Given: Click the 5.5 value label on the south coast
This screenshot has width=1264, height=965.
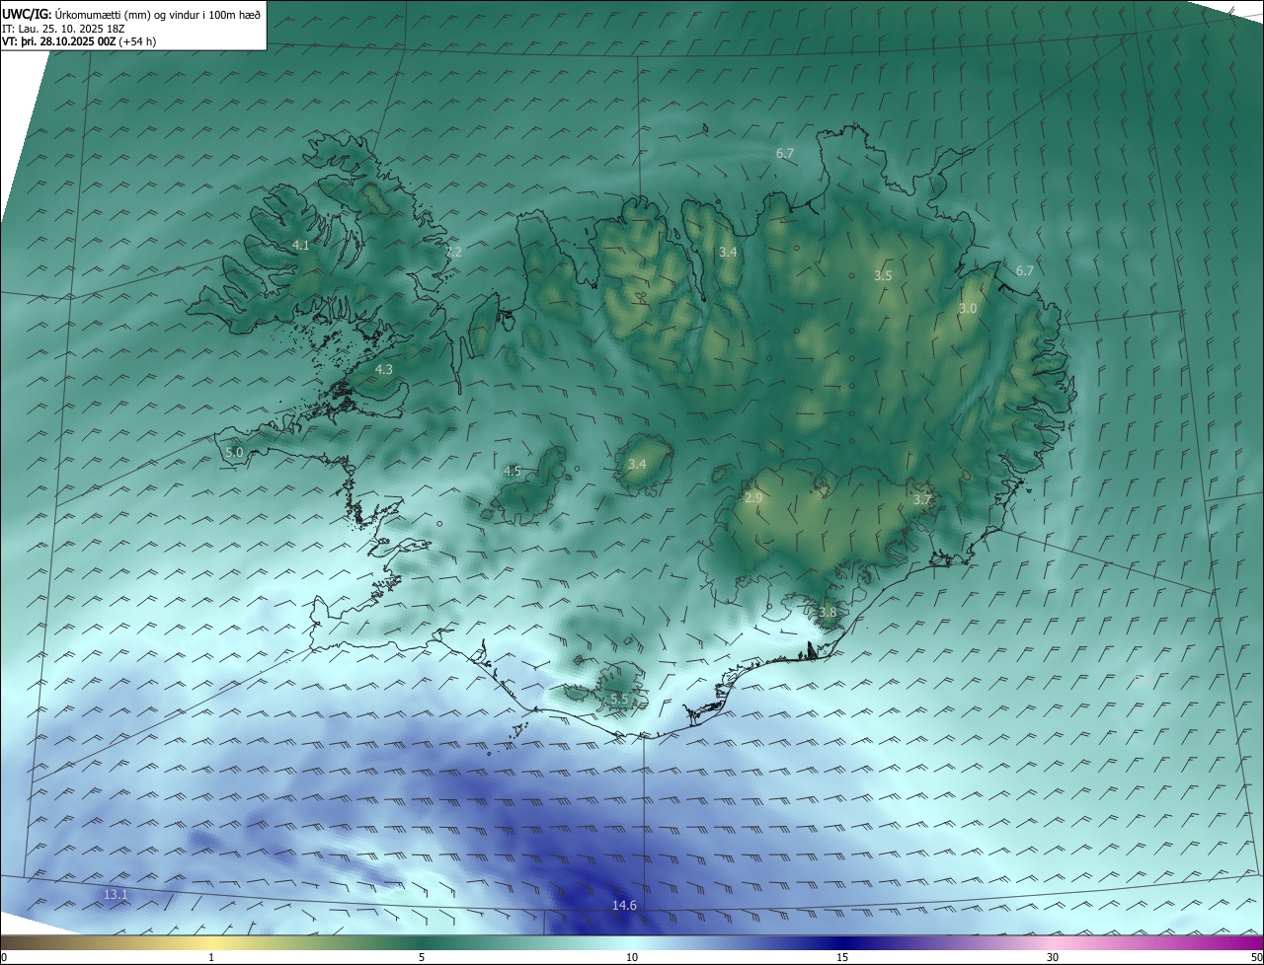Looking at the screenshot, I should pos(619,699).
